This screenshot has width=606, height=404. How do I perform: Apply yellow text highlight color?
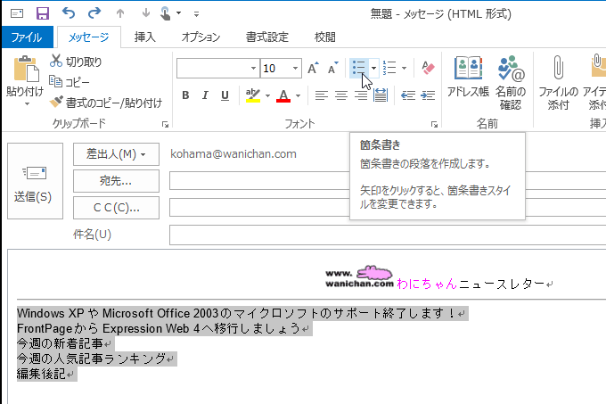tap(253, 95)
